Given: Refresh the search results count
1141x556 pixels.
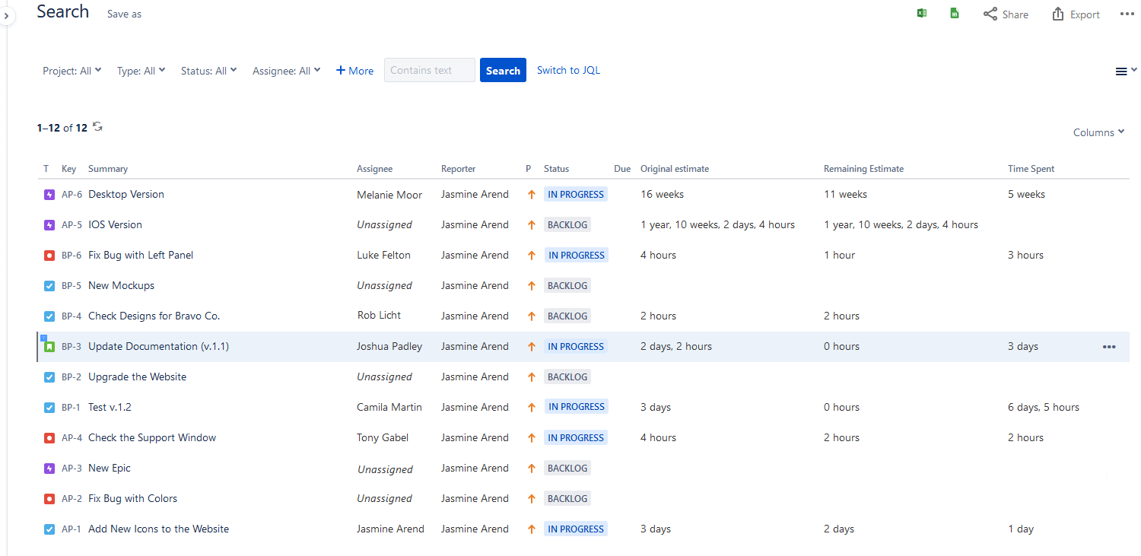Looking at the screenshot, I should (97, 127).
